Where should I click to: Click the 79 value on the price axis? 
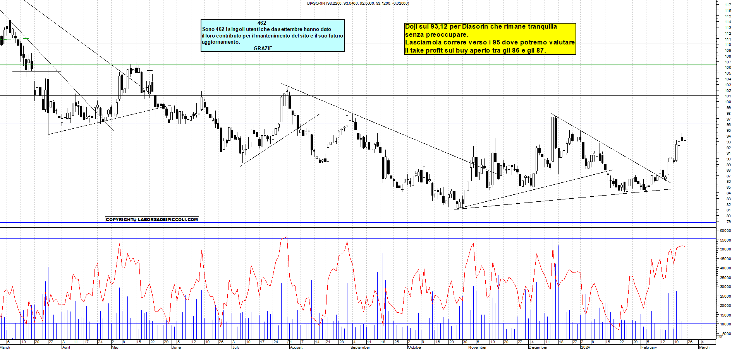click(x=729, y=222)
